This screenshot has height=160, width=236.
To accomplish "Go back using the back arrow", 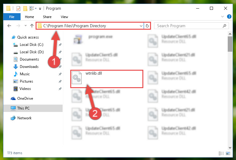I will click(x=9, y=26).
